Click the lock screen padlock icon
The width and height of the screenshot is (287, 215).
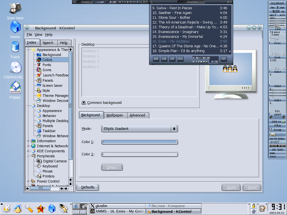[x=254, y=206]
